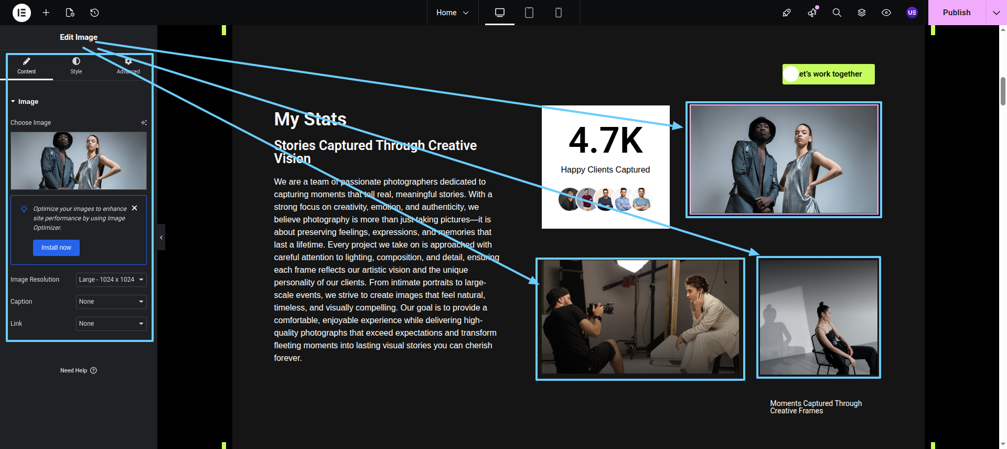This screenshot has height=449, width=1007.
Task: Switch to tablet device view
Action: pyautogui.click(x=529, y=13)
